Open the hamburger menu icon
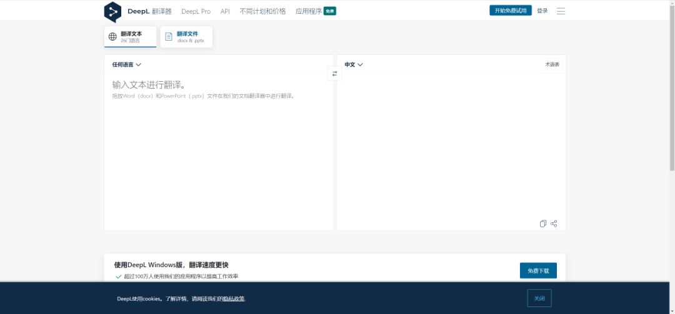Screen dimensions: 675x314 561,11
